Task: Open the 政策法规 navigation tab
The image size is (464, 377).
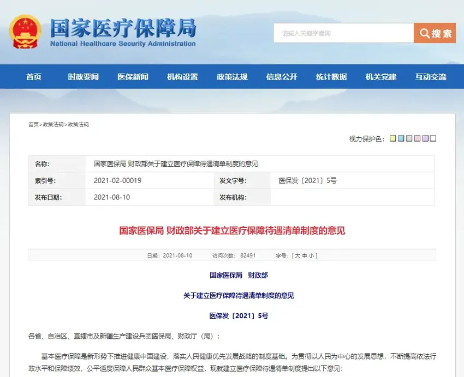Action: (x=233, y=77)
